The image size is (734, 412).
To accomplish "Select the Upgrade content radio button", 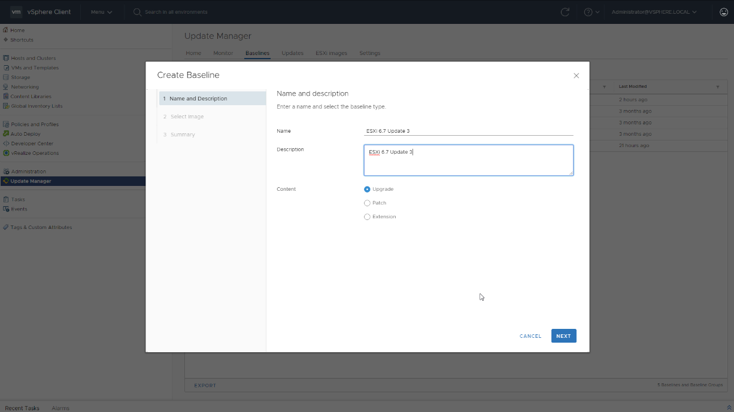I will pyautogui.click(x=367, y=189).
